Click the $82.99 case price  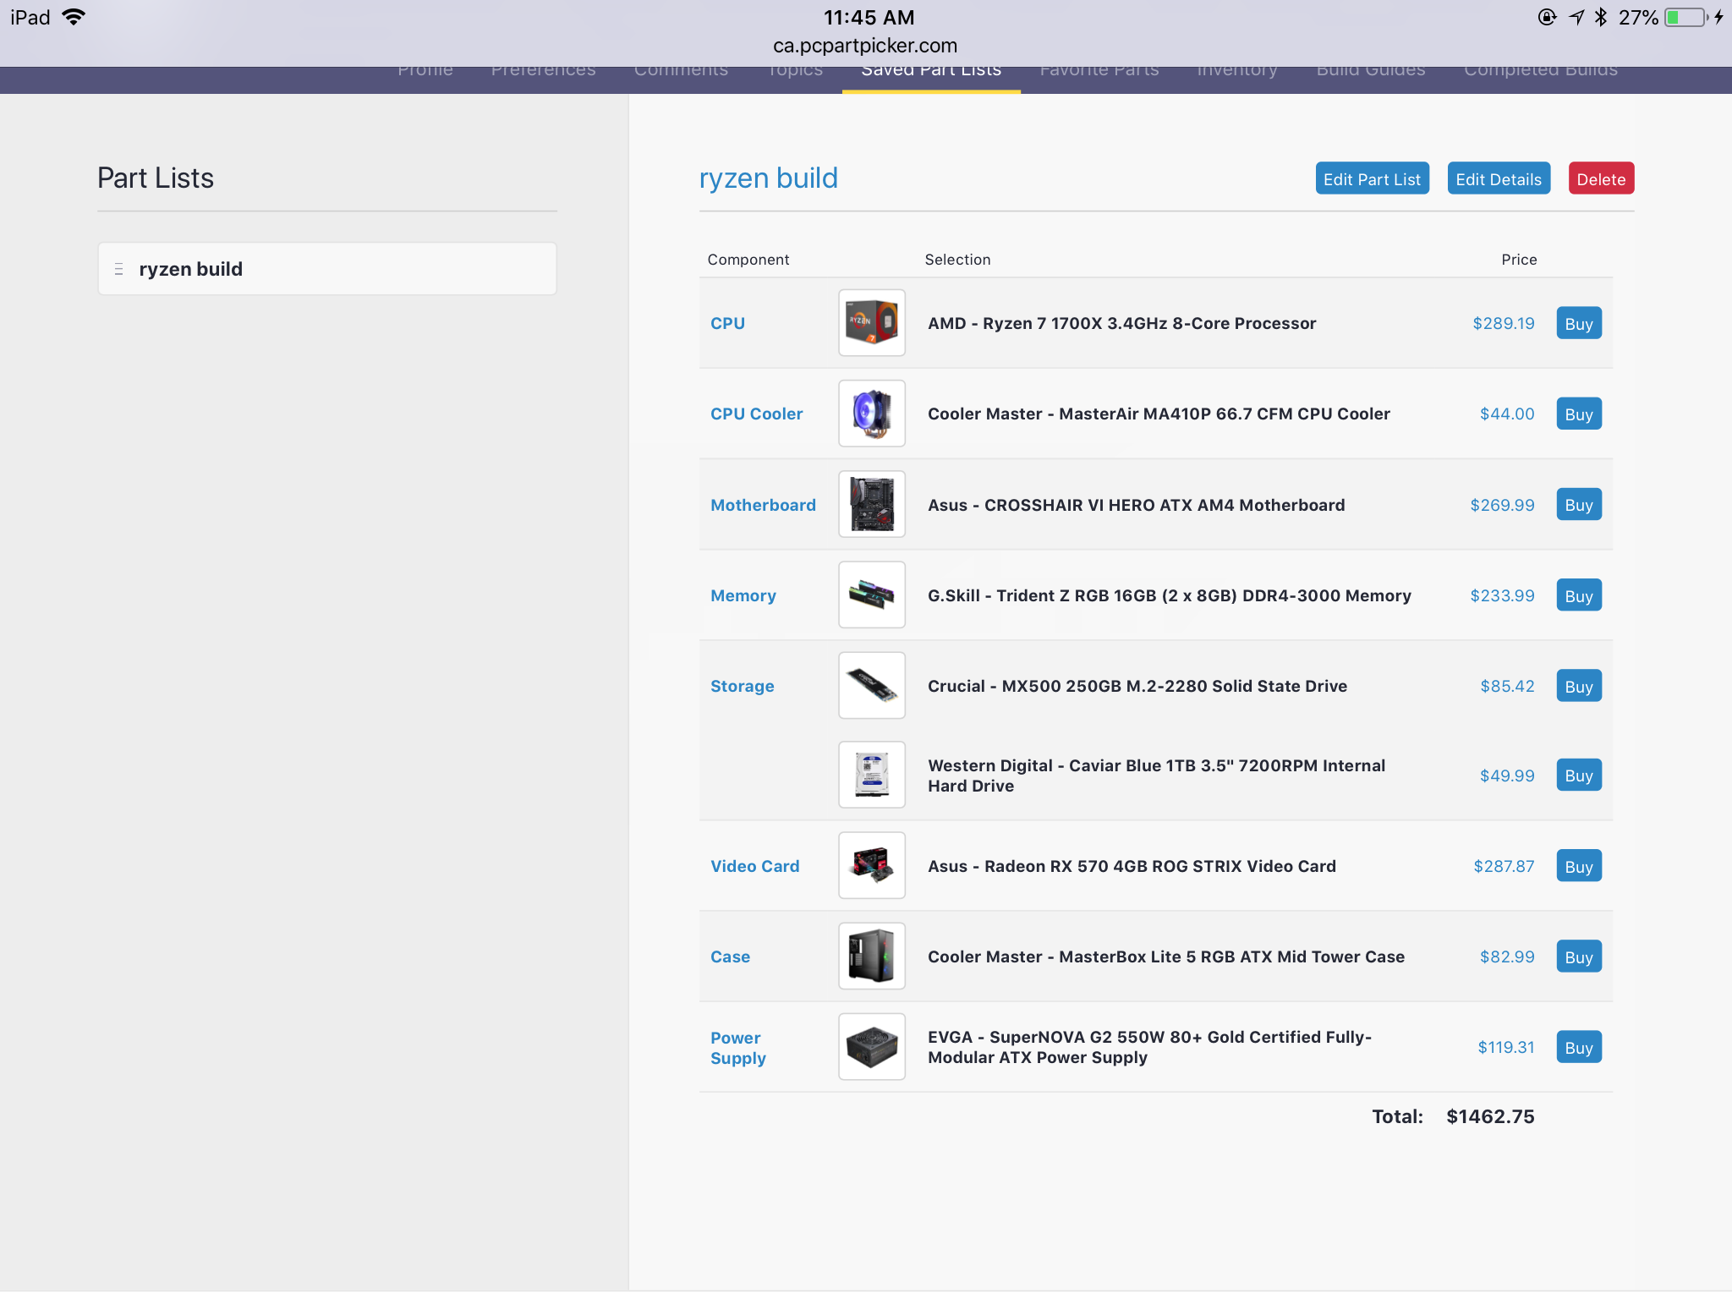tap(1506, 956)
